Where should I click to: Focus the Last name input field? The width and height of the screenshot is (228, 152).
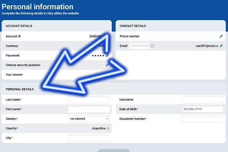click(89, 100)
